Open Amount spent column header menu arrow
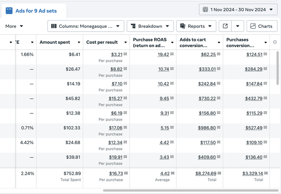This screenshot has height=194, width=281. click(x=79, y=42)
